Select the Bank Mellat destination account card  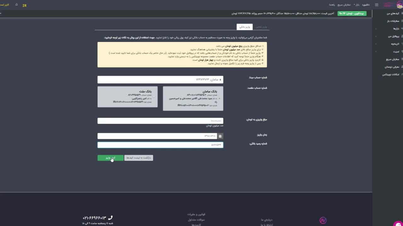click(128, 97)
